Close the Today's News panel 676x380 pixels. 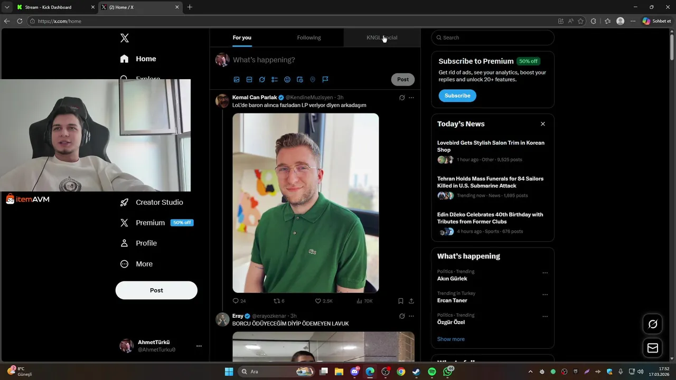click(x=543, y=124)
